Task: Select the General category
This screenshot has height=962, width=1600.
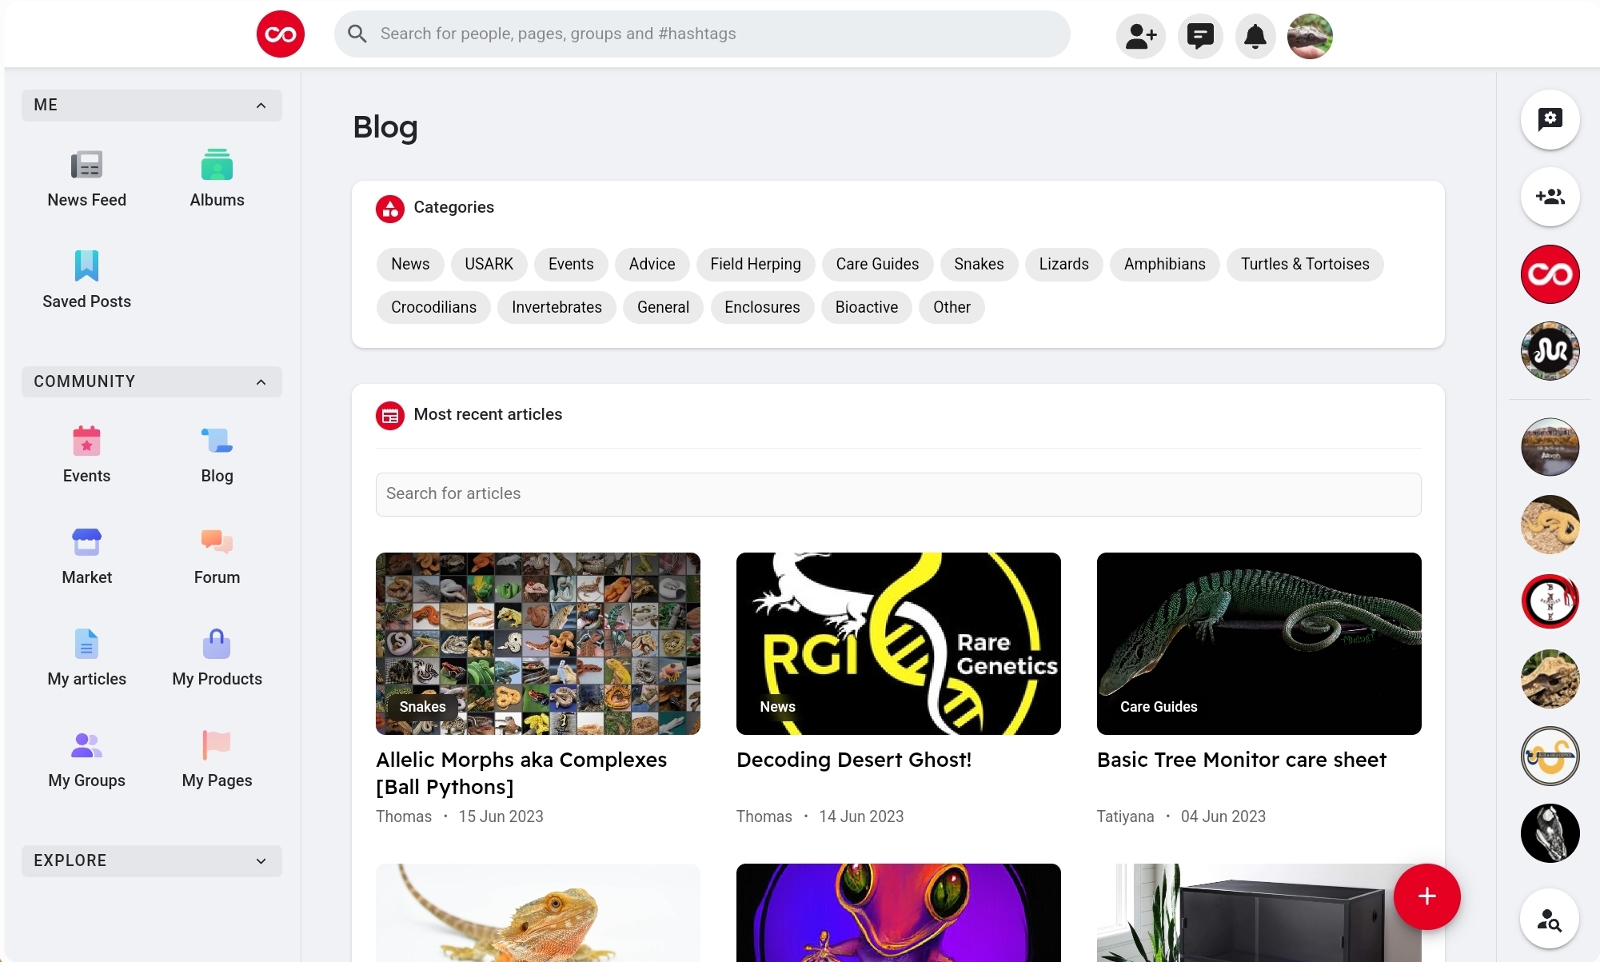Action: [x=663, y=307]
